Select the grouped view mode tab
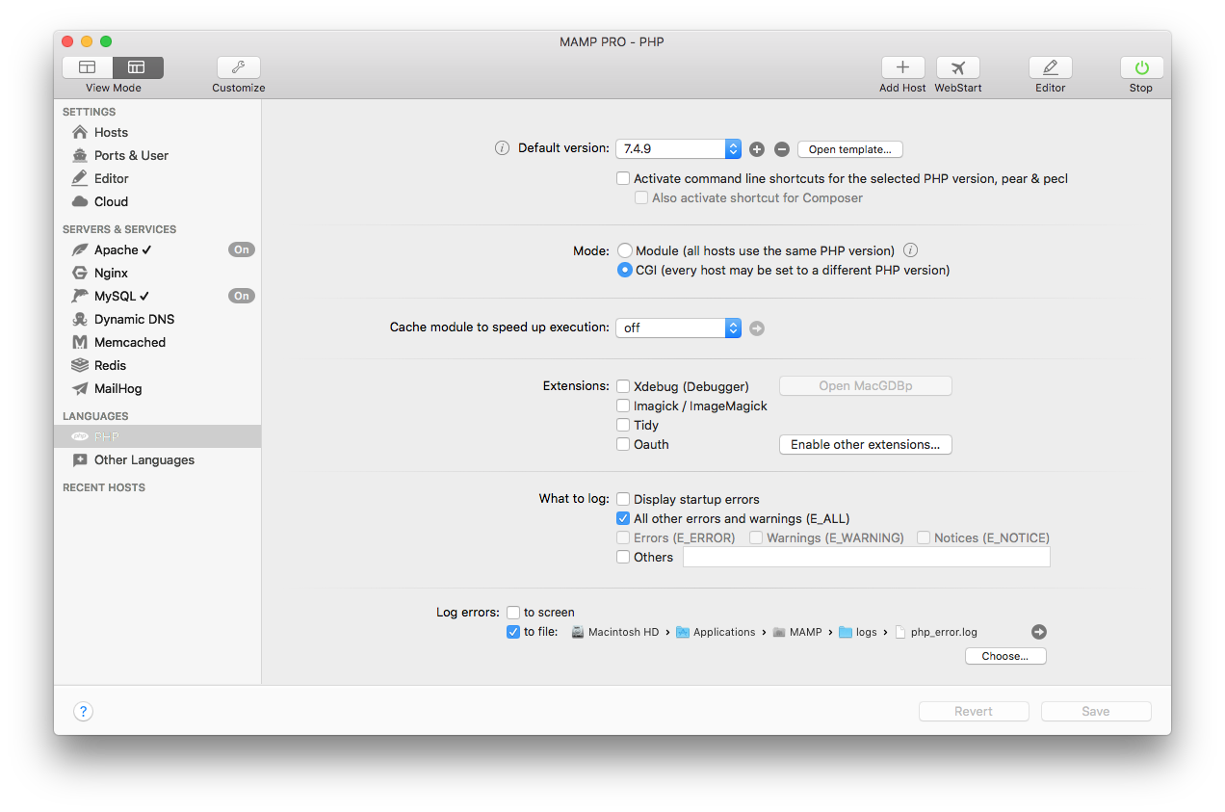The image size is (1225, 812). (x=138, y=67)
